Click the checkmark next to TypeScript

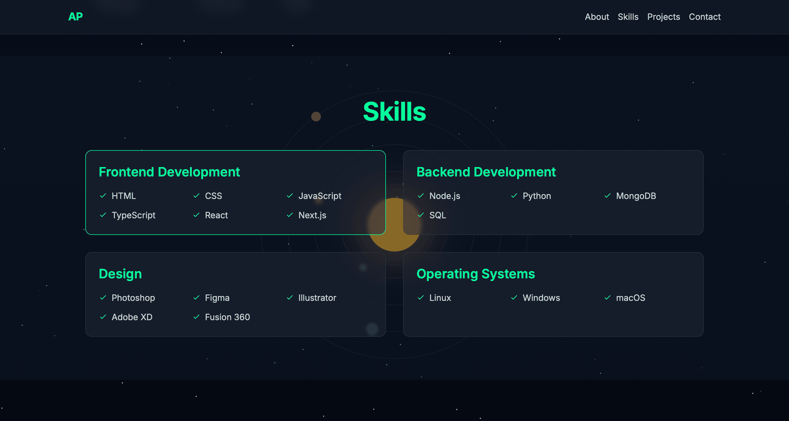pyautogui.click(x=103, y=215)
